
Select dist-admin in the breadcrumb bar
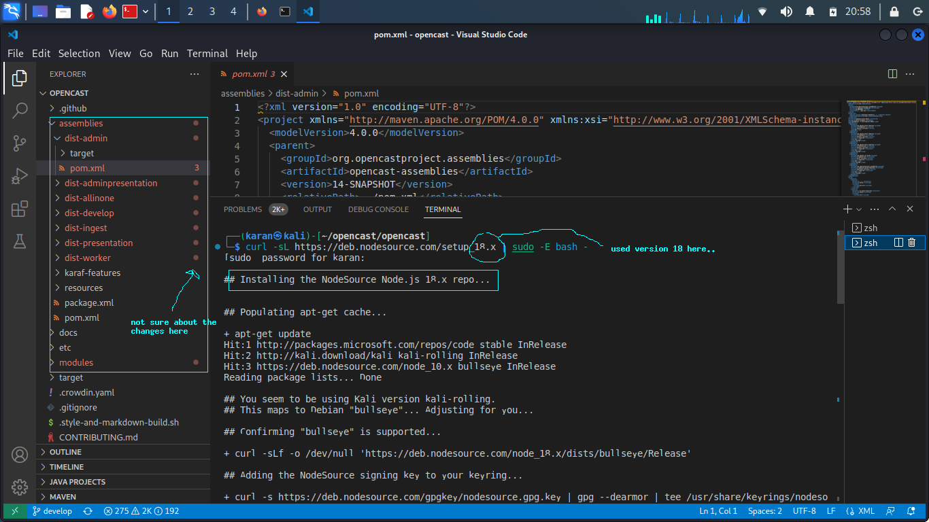click(295, 93)
